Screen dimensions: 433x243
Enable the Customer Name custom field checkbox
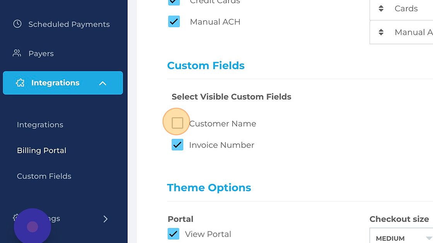177,123
